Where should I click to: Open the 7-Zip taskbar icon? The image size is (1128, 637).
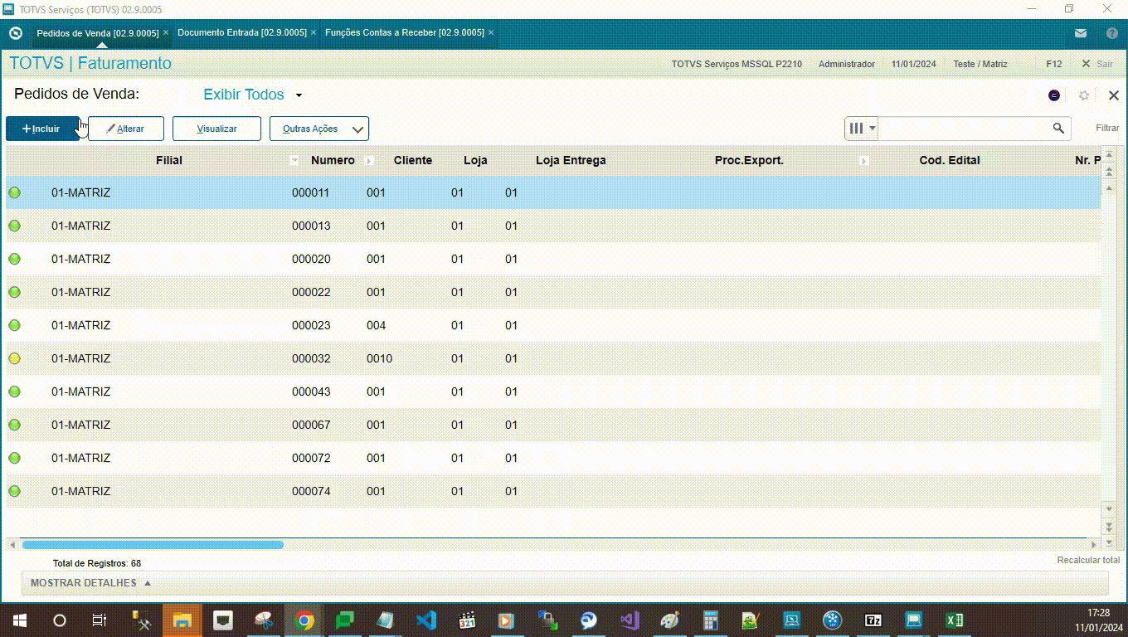[x=873, y=620]
